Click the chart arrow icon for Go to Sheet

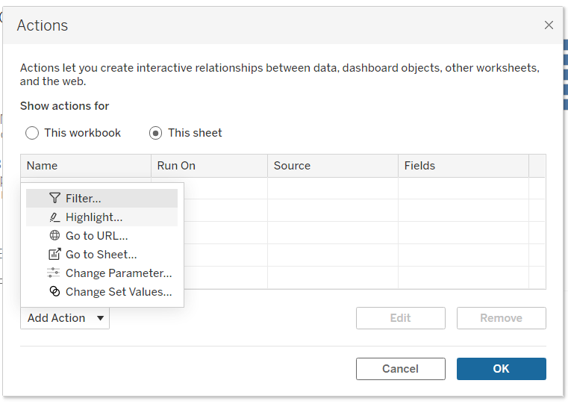pyautogui.click(x=54, y=255)
